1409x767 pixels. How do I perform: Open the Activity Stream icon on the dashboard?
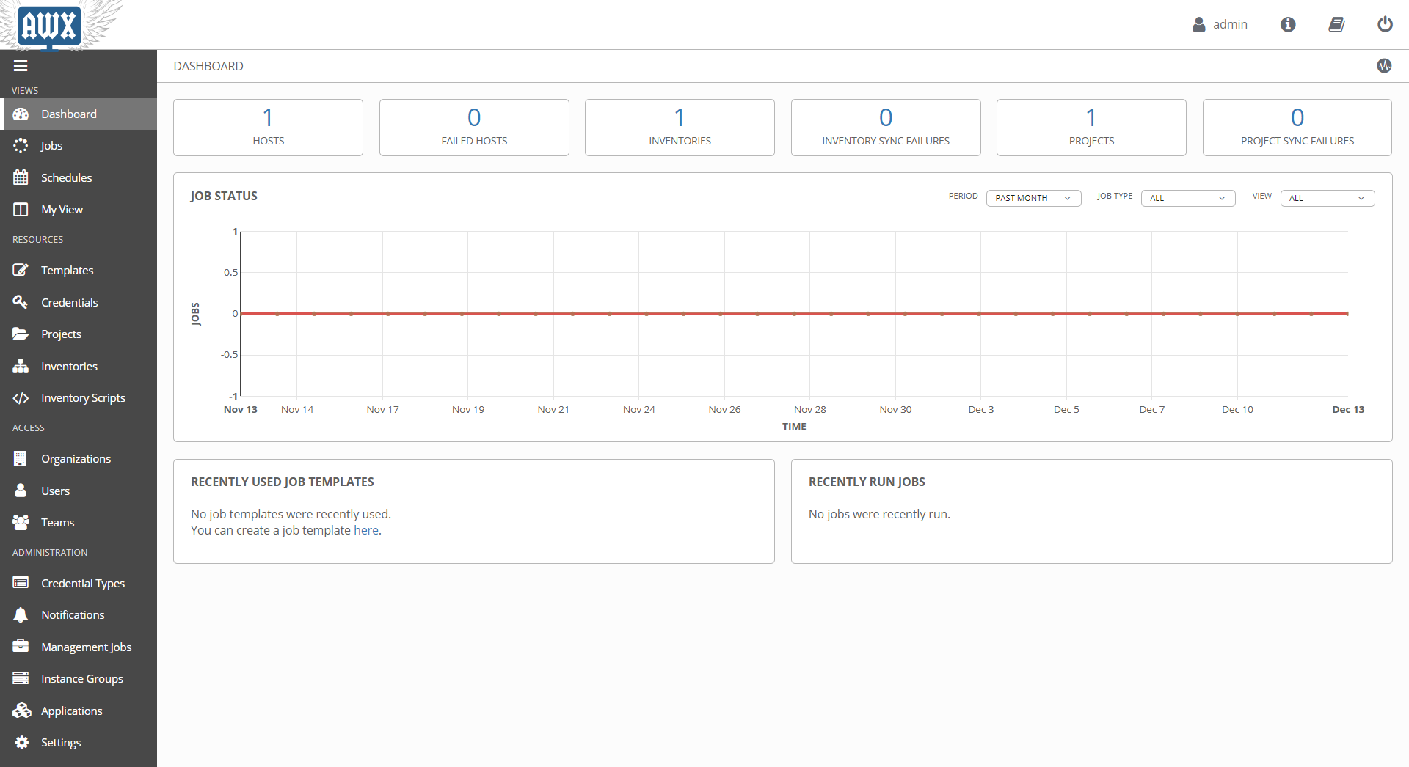(1385, 65)
